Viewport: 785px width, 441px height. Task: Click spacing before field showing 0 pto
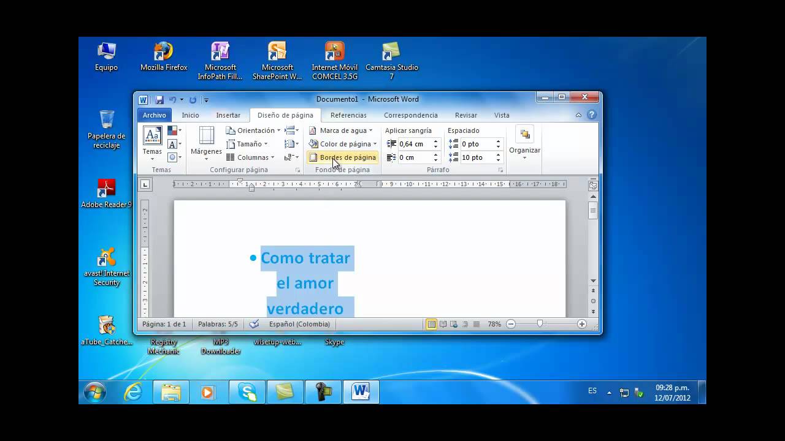(477, 144)
